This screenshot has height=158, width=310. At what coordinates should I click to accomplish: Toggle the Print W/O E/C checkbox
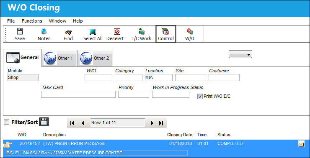[x=200, y=97]
